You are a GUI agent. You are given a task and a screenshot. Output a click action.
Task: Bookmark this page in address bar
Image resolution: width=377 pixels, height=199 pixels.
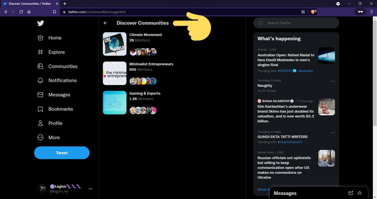click(54, 12)
